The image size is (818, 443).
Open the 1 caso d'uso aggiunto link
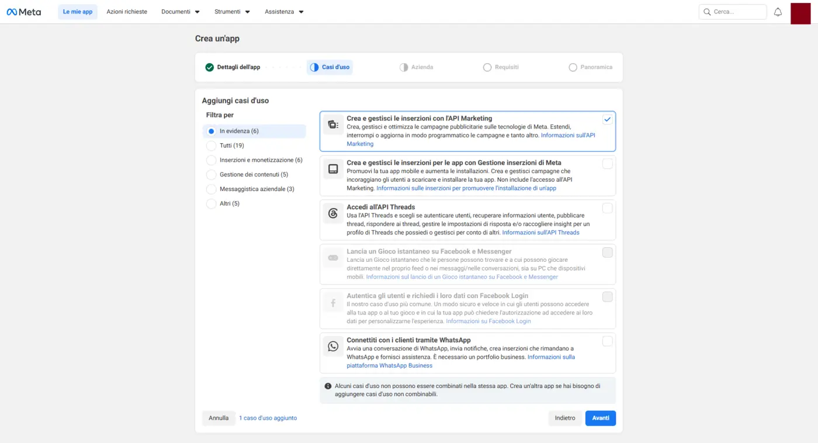[x=268, y=418]
